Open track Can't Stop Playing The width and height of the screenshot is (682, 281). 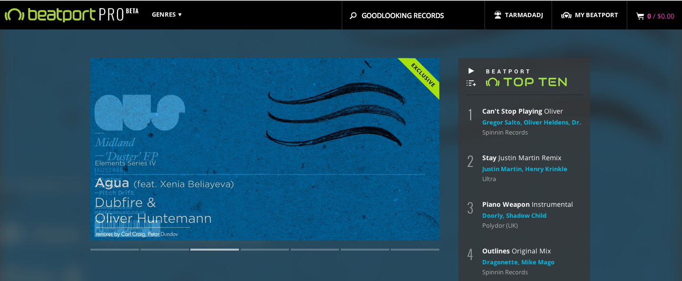coord(523,111)
